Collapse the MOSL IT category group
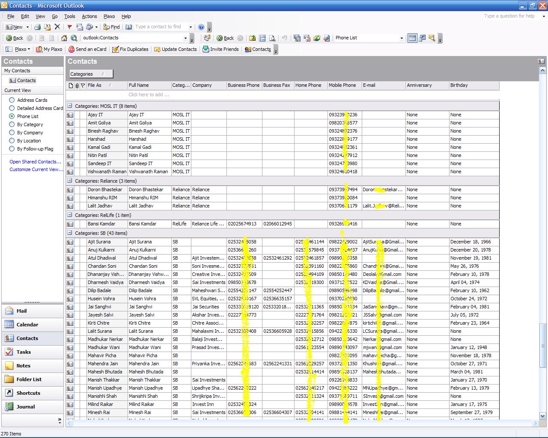Screen dimensions: 548x438 click(70, 106)
